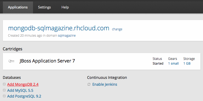
Task: Click database icon next to MongoDB 2.4
Action: (x=4, y=84)
